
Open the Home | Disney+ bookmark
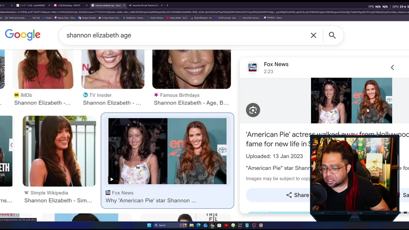click(x=155, y=18)
